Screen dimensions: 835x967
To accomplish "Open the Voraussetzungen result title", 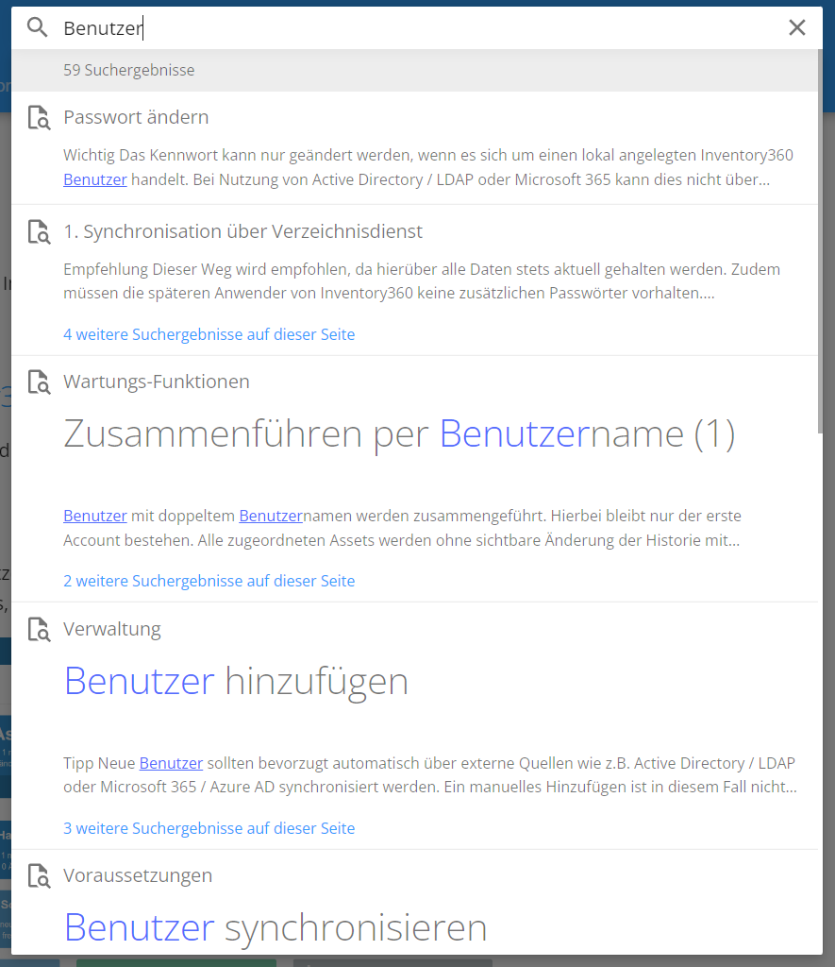I will 138,875.
